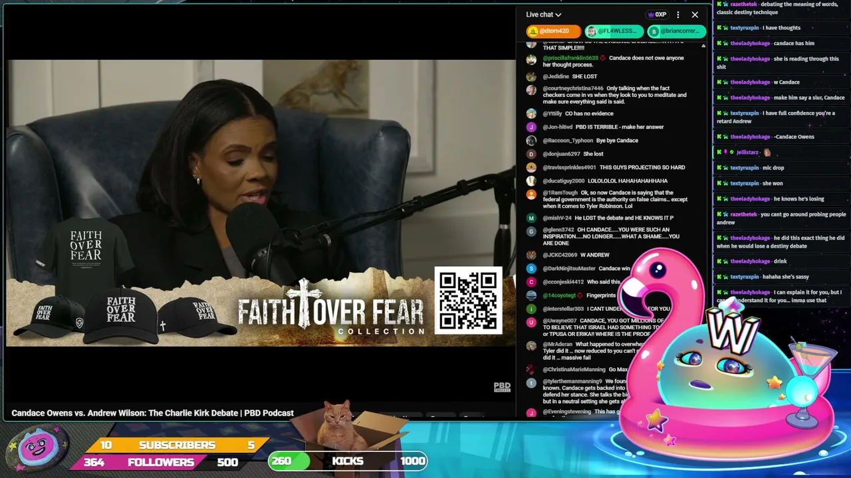Open the live chat more options menu
This screenshot has height=478, width=851.
pyautogui.click(x=677, y=15)
